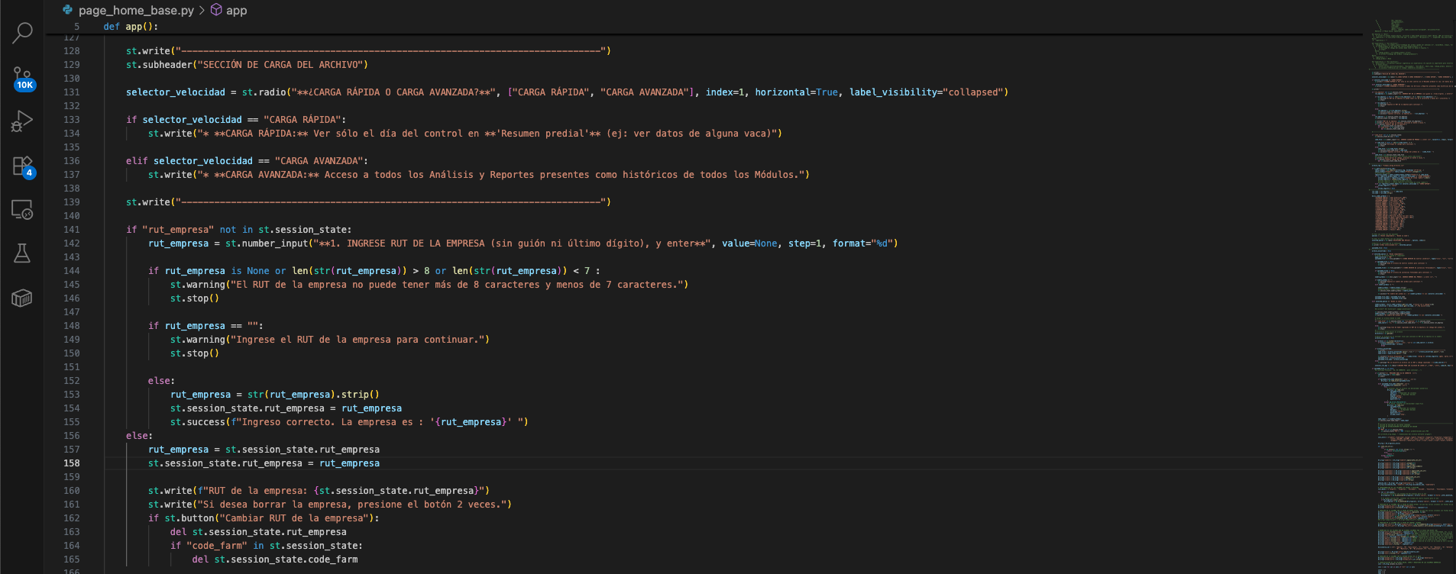This screenshot has height=574, width=1456.
Task: Jump to sticky scroll line def app()
Action: click(131, 27)
